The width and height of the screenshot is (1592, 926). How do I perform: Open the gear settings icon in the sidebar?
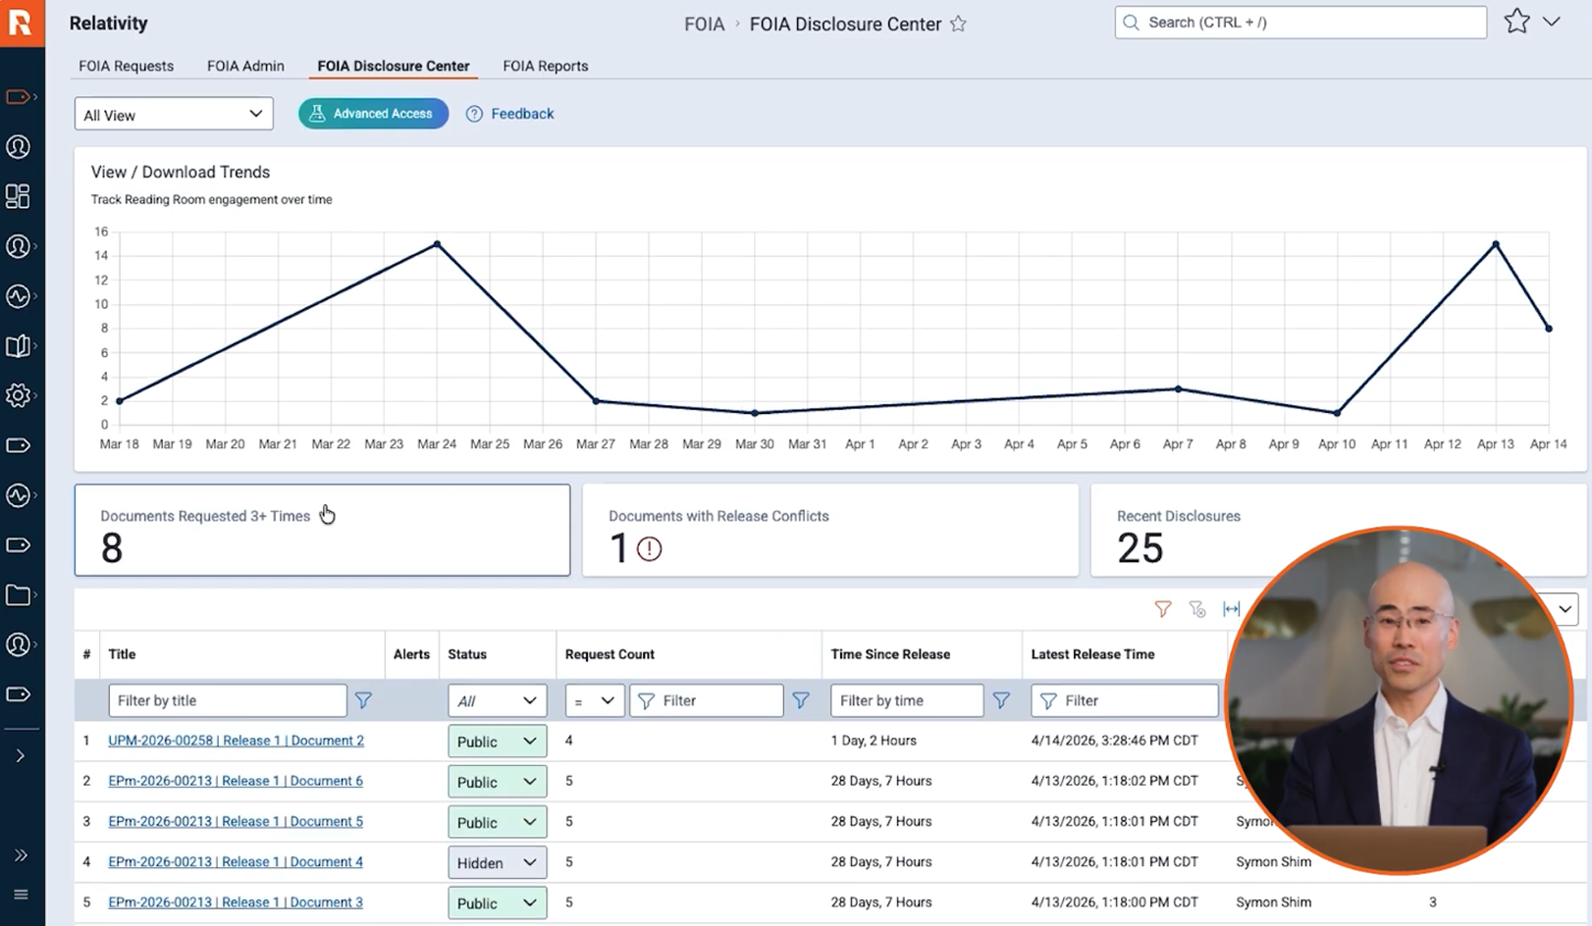(18, 395)
